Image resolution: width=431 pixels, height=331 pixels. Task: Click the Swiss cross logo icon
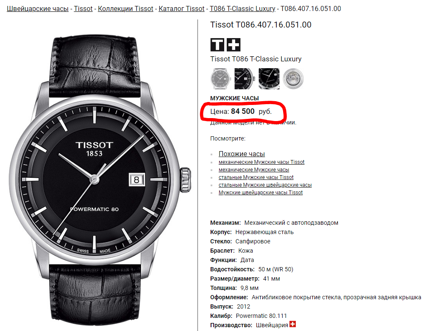pyautogui.click(x=234, y=45)
